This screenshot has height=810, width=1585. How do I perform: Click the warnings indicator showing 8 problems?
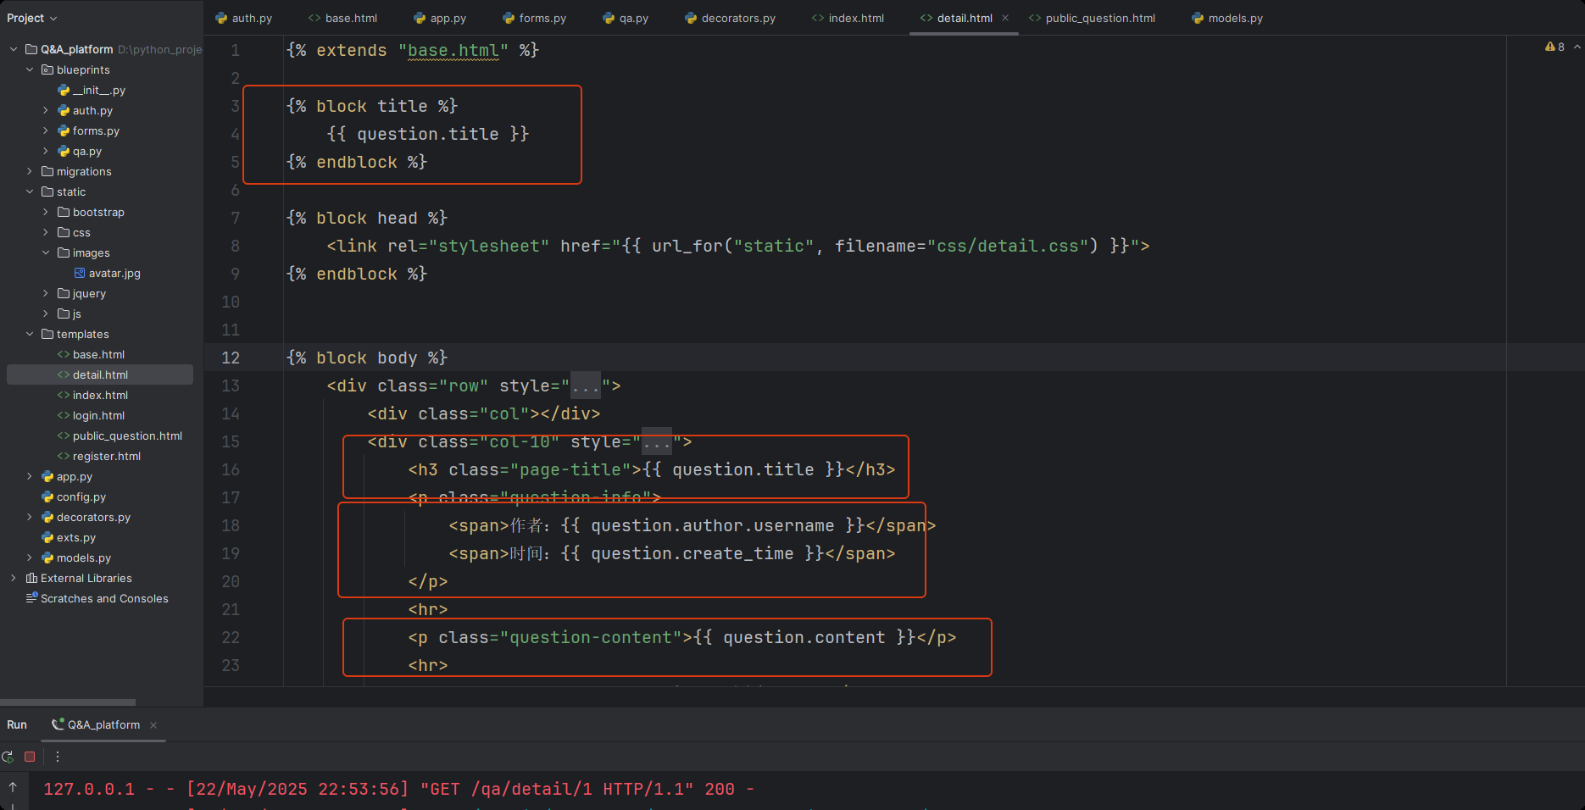pos(1555,47)
